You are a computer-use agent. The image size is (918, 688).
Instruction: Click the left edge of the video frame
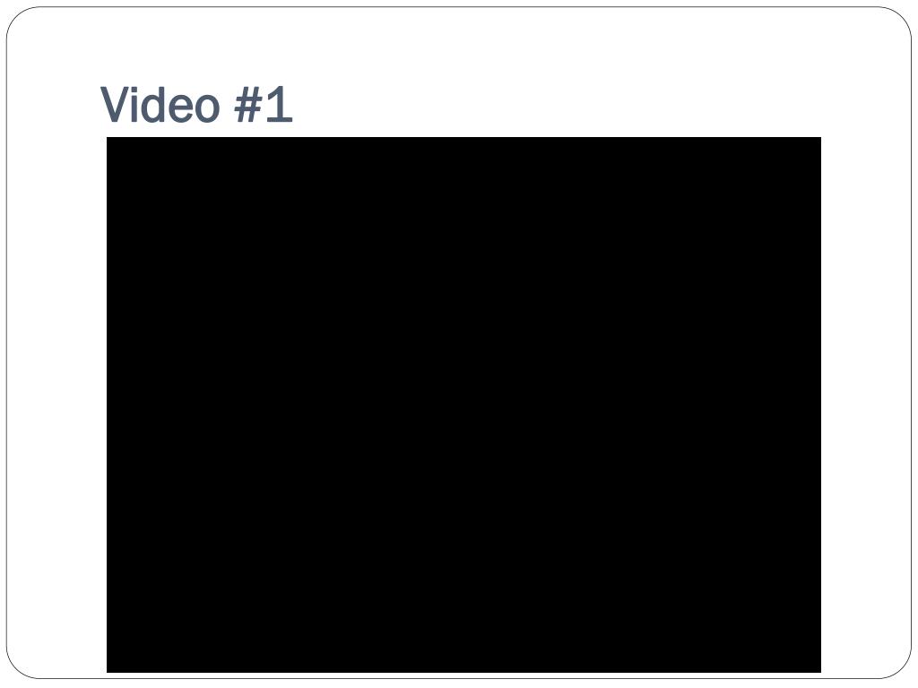pyautogui.click(x=108, y=405)
